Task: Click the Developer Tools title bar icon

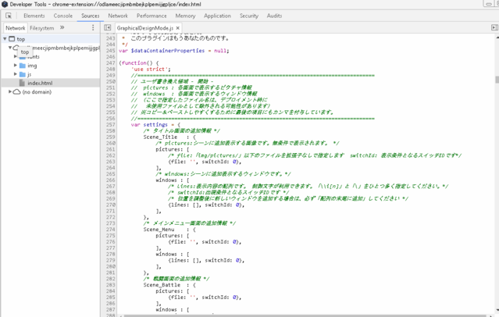Action: point(5,4)
